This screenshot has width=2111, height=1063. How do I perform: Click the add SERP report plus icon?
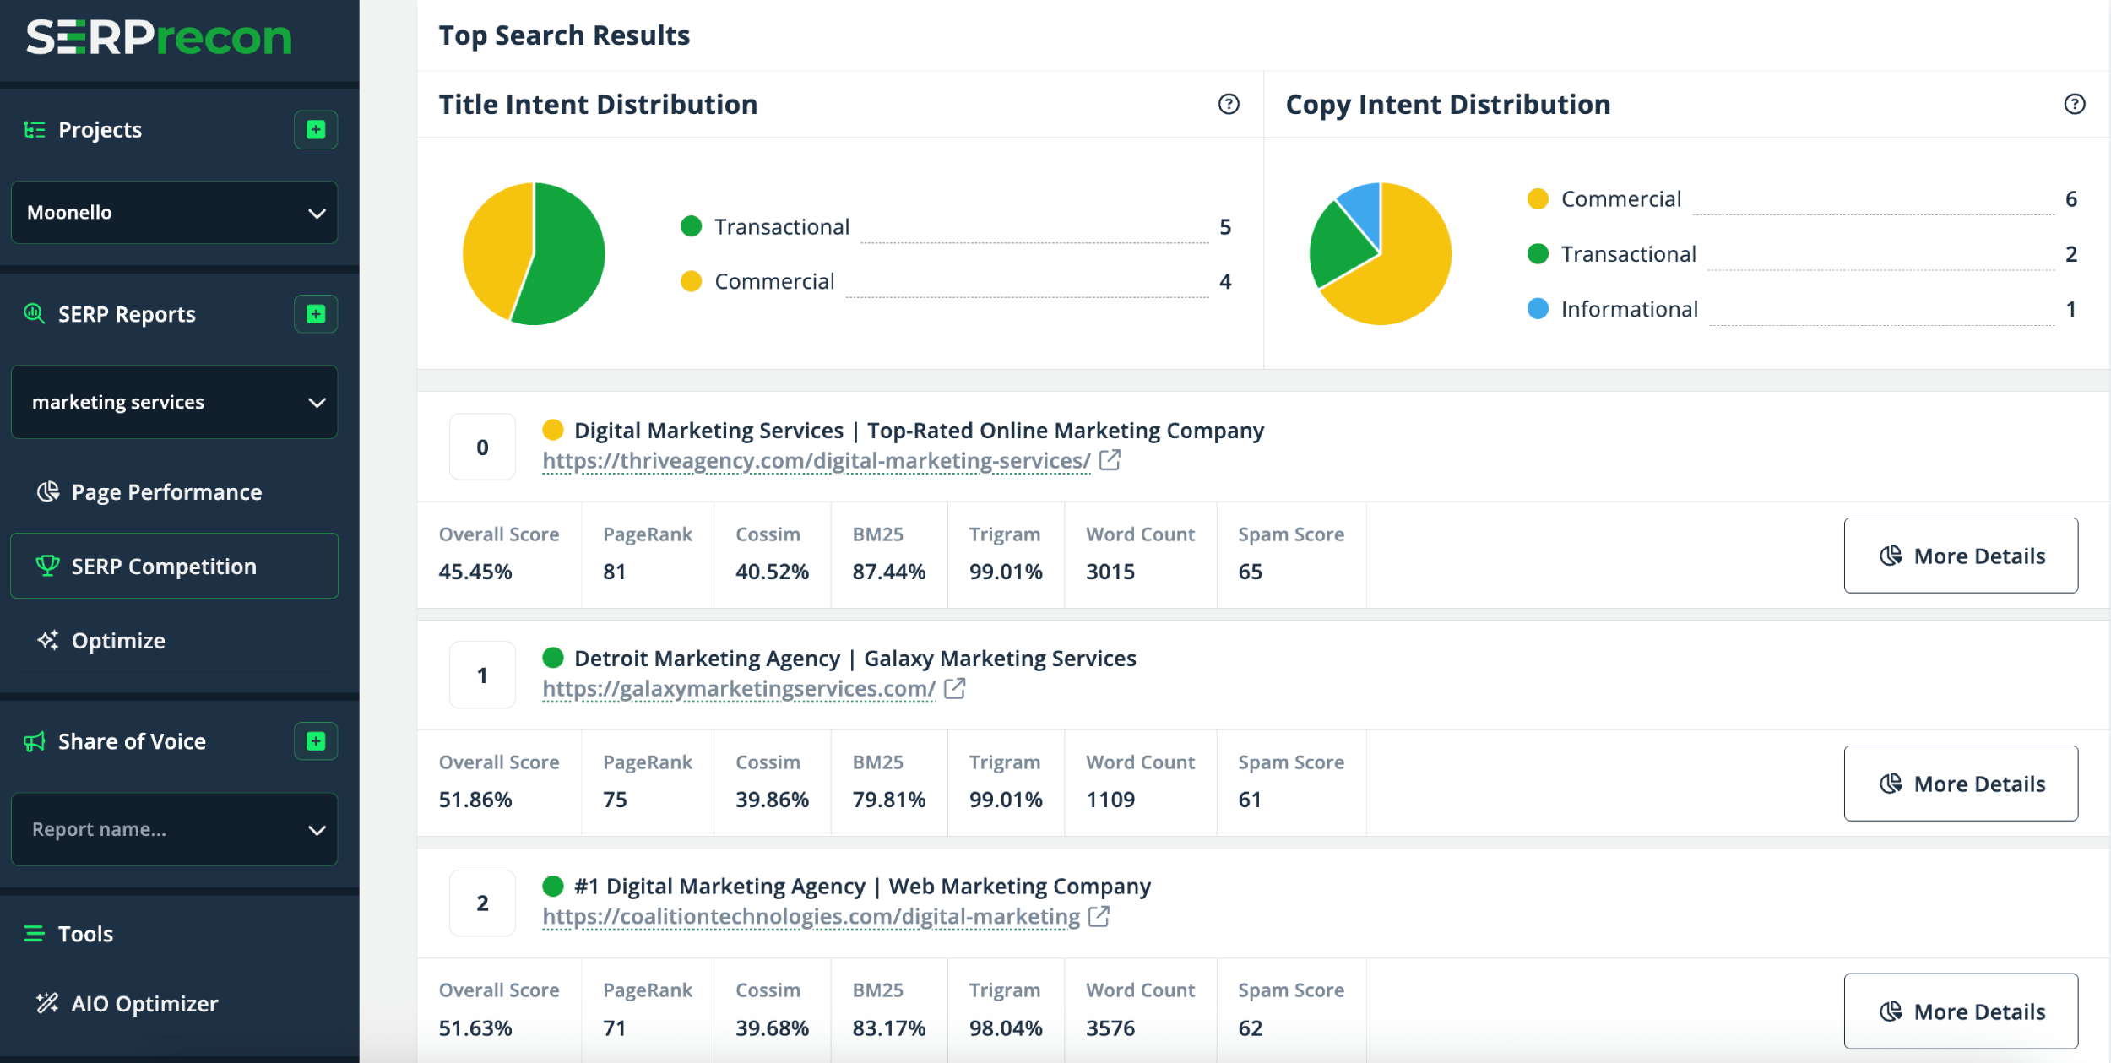[316, 314]
